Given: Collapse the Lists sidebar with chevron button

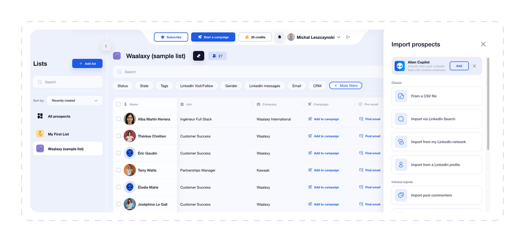Looking at the screenshot, I should [106, 46].
